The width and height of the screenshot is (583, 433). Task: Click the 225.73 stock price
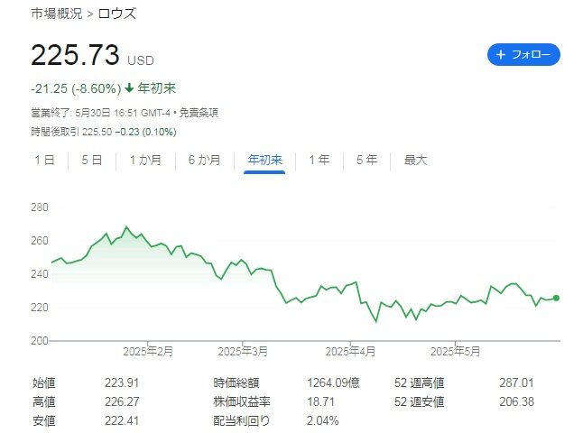(75, 55)
